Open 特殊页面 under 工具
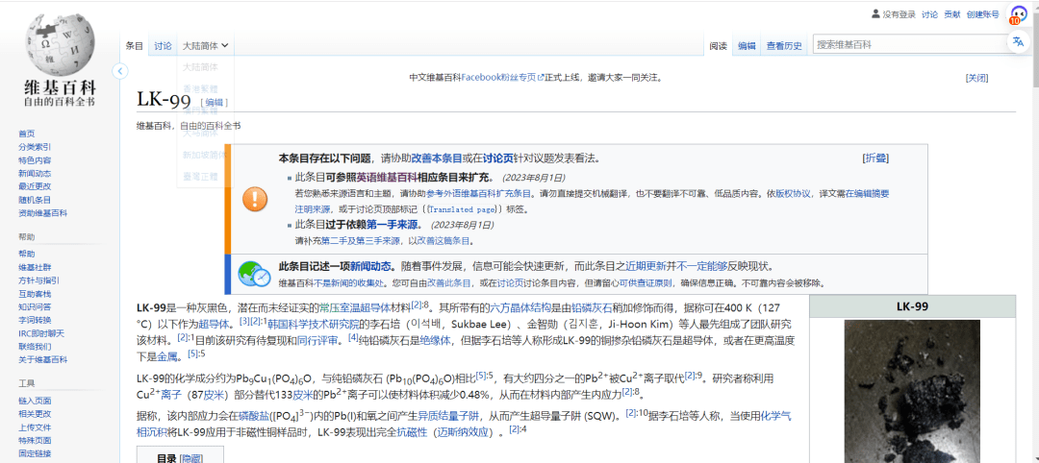 point(35,441)
